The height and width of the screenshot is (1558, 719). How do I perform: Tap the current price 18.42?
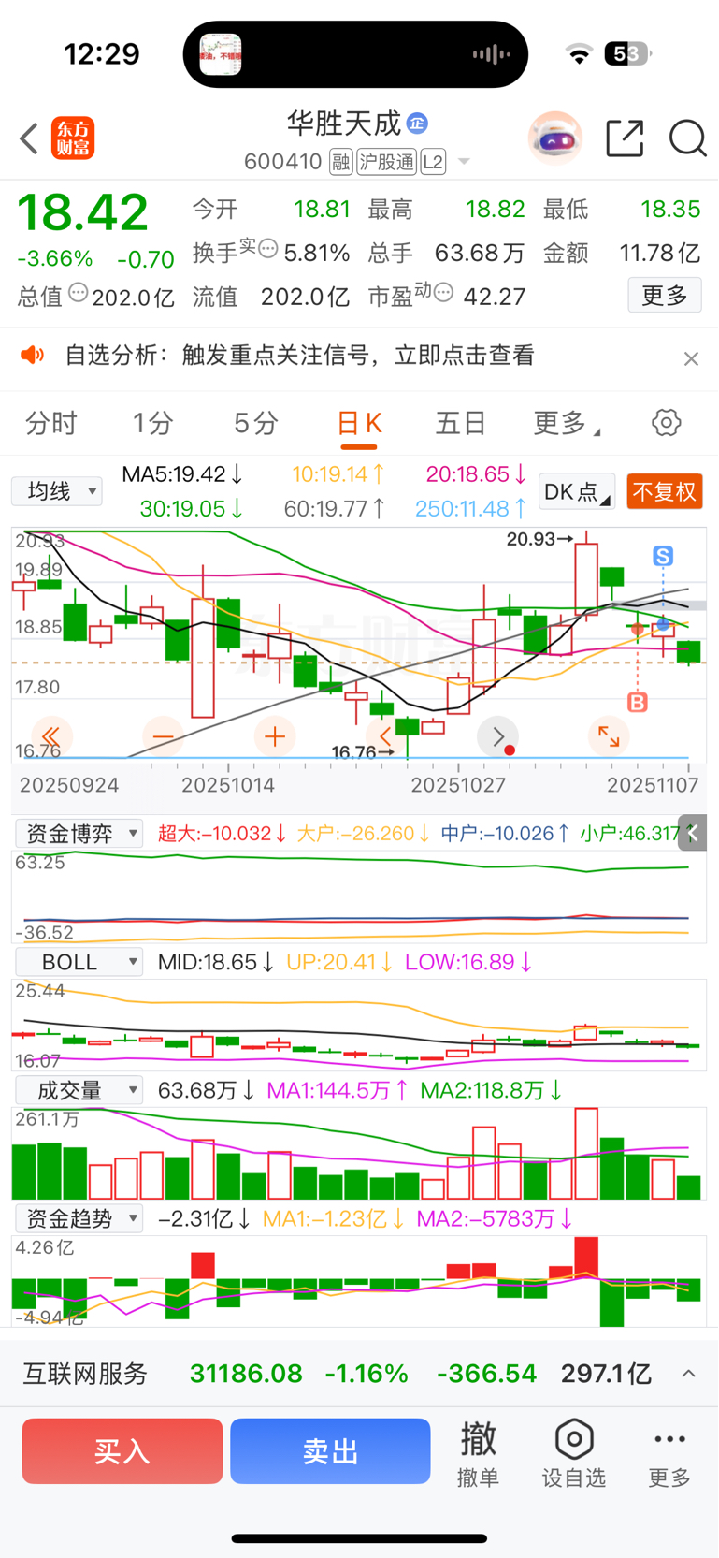pyautogui.click(x=83, y=212)
